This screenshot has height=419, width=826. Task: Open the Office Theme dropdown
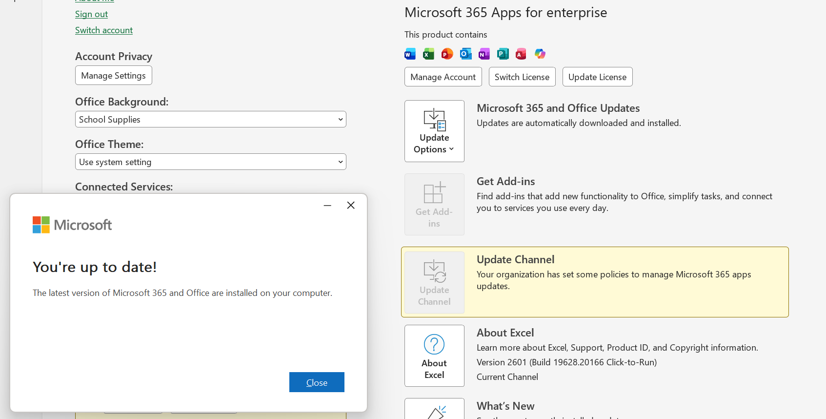[x=211, y=162]
